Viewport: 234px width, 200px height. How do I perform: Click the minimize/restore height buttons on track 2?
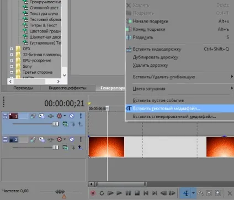coord(5,139)
